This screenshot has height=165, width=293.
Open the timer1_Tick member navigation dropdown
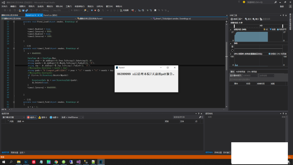pos(190,19)
